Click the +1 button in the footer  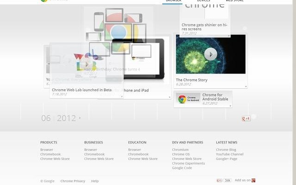pyautogui.click(x=219, y=180)
